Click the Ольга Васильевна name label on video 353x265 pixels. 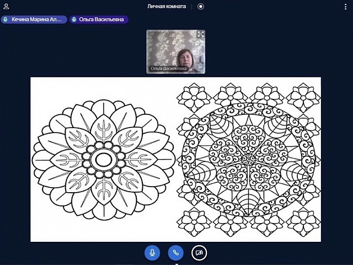(169, 68)
